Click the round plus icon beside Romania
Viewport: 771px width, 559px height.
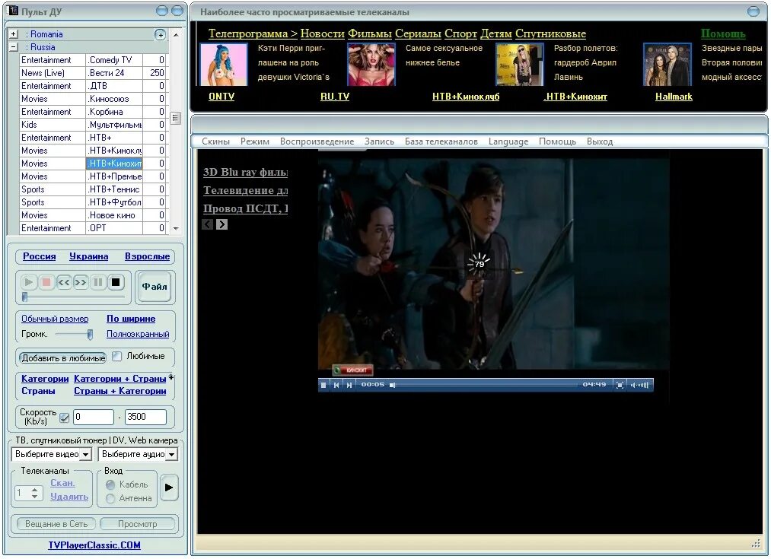point(161,35)
